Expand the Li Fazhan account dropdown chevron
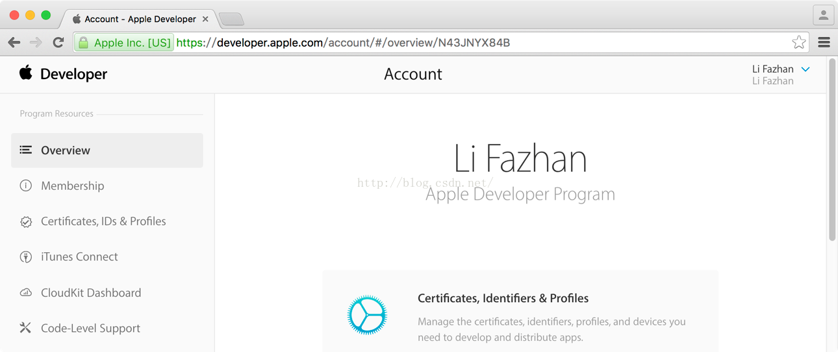 click(806, 69)
